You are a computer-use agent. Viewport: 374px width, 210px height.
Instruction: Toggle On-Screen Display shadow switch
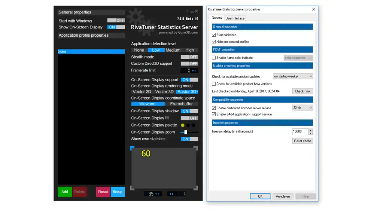pyautogui.click(x=189, y=111)
